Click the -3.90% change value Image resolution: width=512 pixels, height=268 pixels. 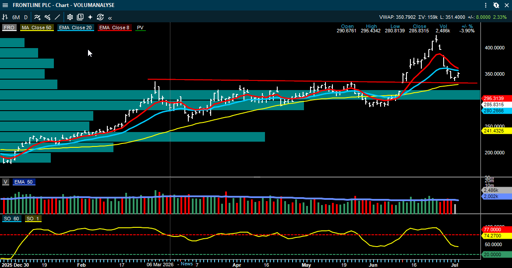click(467, 31)
